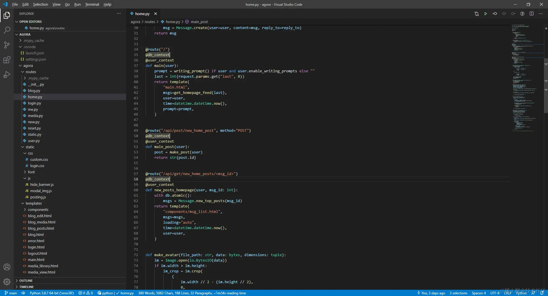Screen dimensions: 548x296
Task: Open Explorer panel More Actions ellipsis
Action: (x=119, y=13)
